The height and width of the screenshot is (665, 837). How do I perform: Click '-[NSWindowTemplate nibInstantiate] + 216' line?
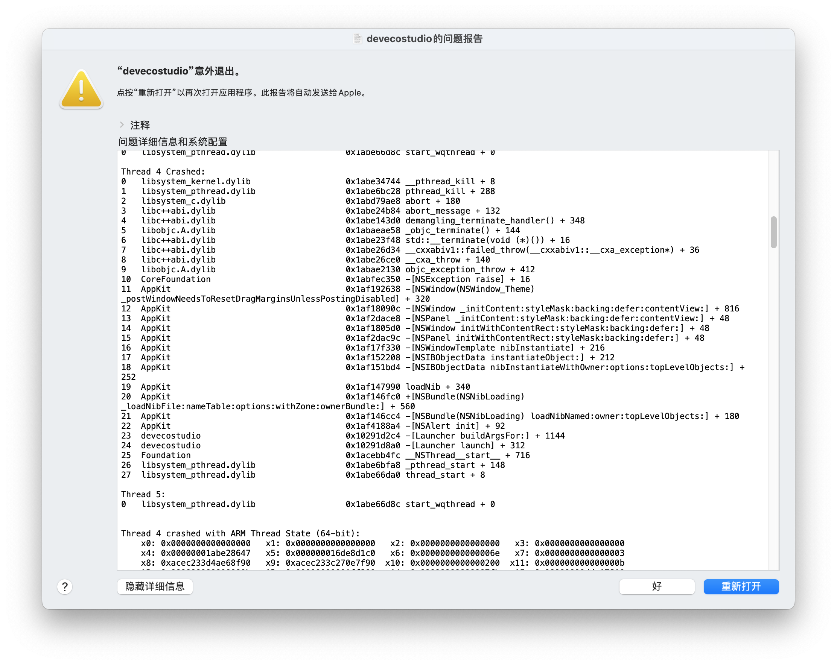coord(362,348)
